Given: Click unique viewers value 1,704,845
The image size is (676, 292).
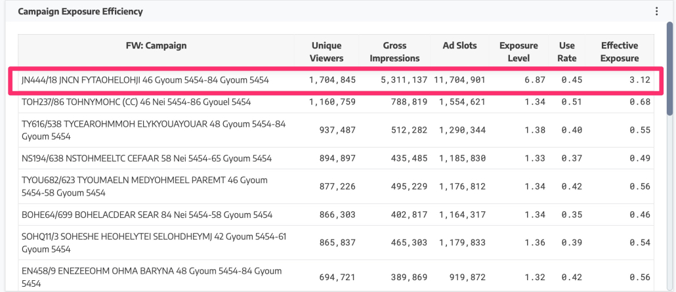Looking at the screenshot, I should (x=332, y=80).
